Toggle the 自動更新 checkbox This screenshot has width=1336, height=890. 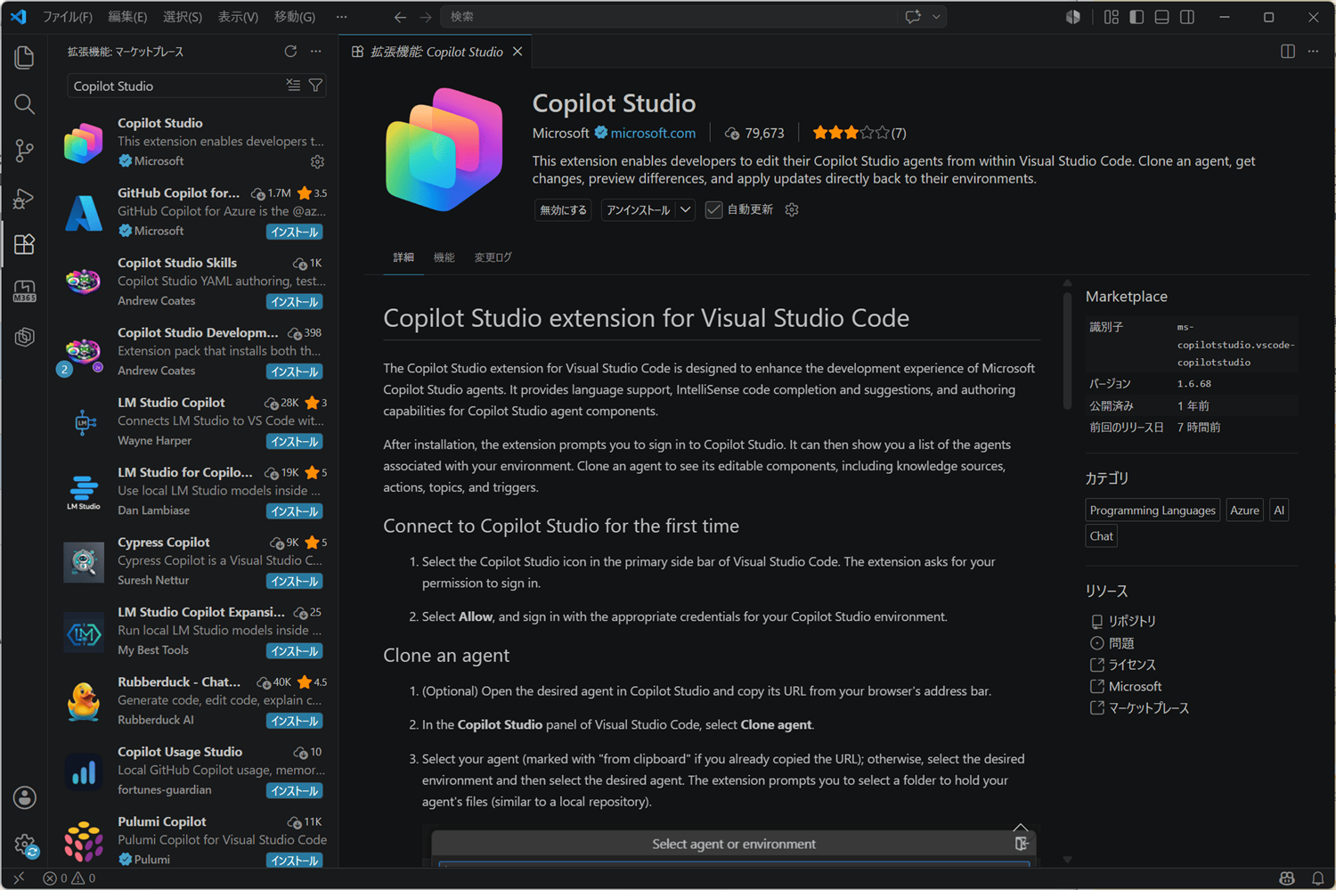coord(713,210)
